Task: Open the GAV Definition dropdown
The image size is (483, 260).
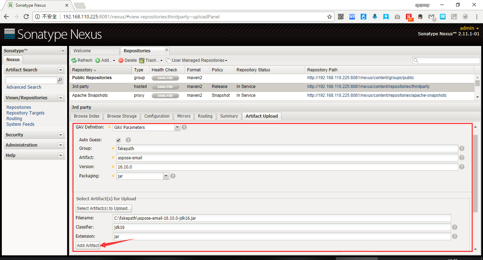Action: [178, 127]
